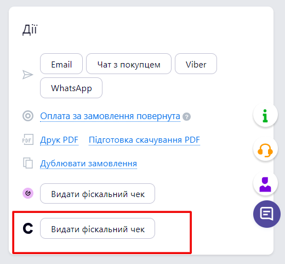Click the paper plane send icon
This screenshot has height=264, width=285.
pyautogui.click(x=28, y=75)
